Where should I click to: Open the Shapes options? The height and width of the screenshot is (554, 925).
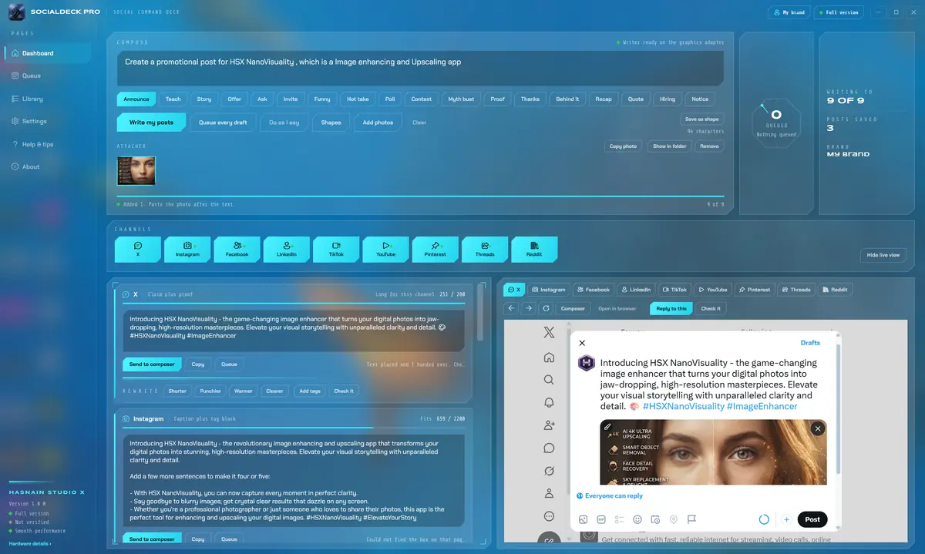point(331,123)
